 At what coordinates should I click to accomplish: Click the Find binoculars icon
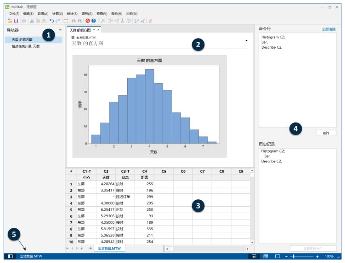pyautogui.click(x=74, y=21)
